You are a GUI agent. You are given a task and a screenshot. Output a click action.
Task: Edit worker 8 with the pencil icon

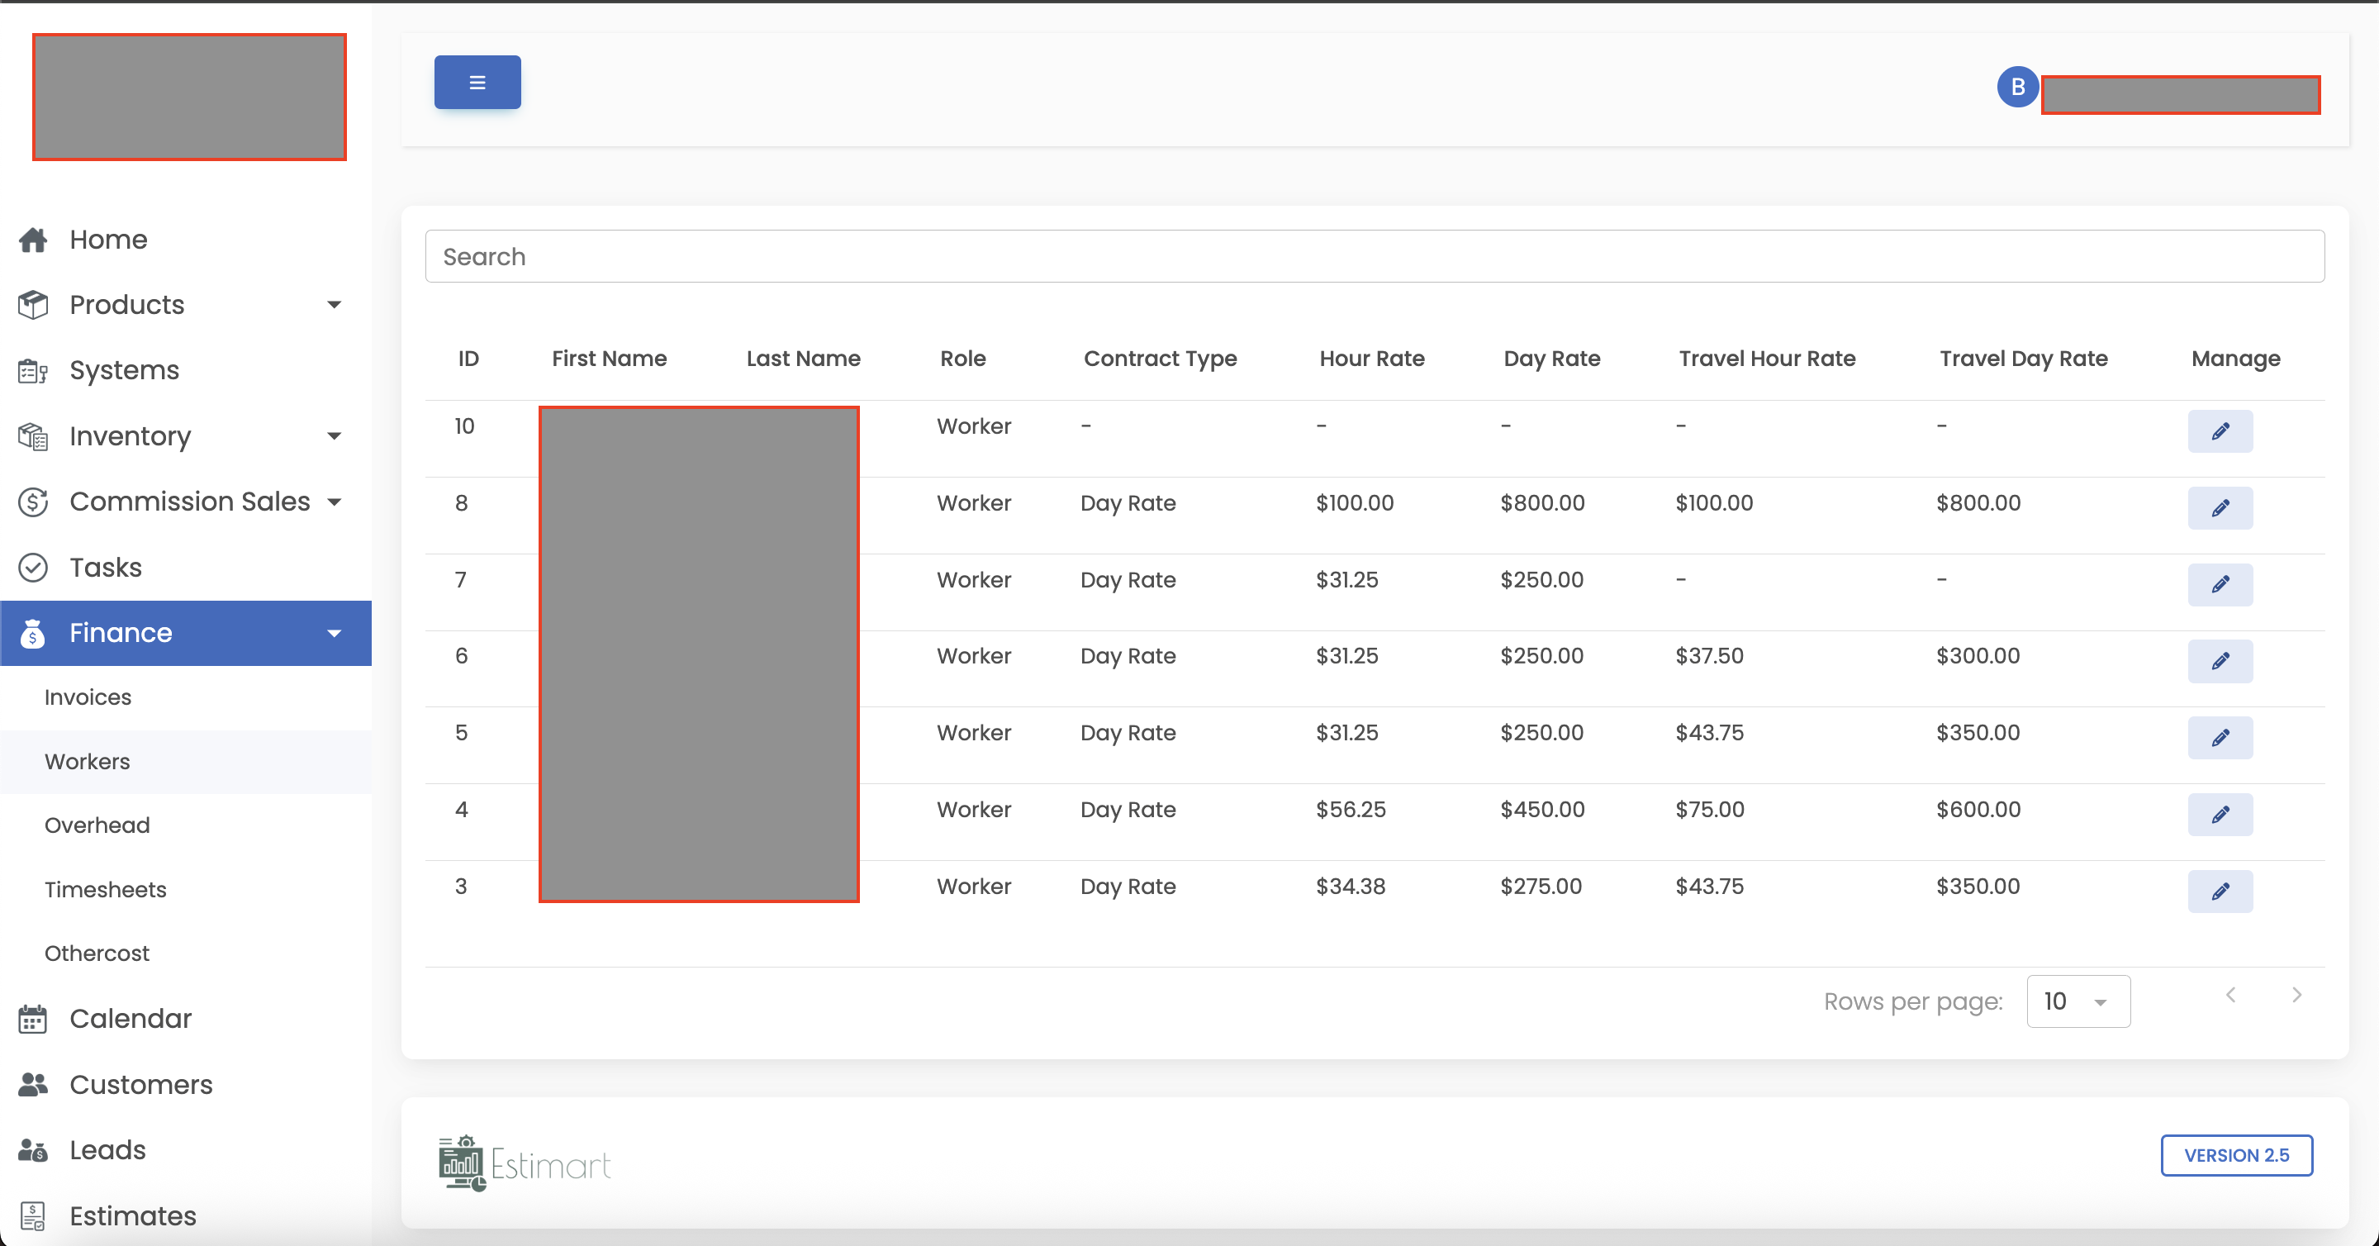click(2220, 507)
